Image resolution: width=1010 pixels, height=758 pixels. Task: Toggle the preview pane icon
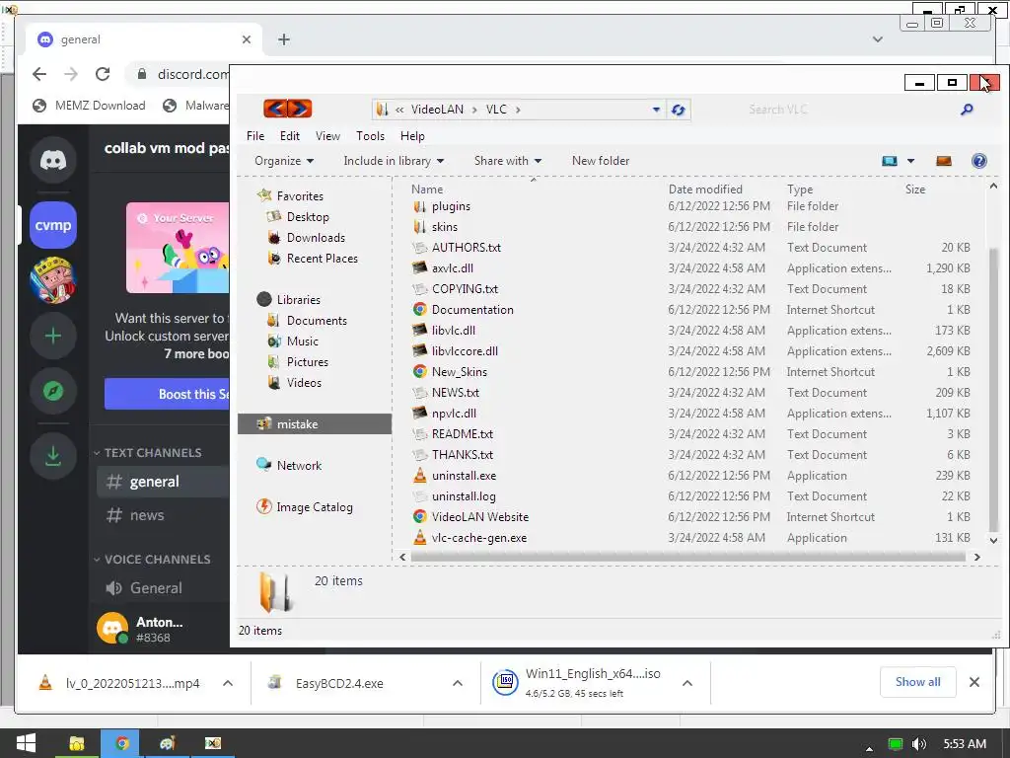click(944, 161)
